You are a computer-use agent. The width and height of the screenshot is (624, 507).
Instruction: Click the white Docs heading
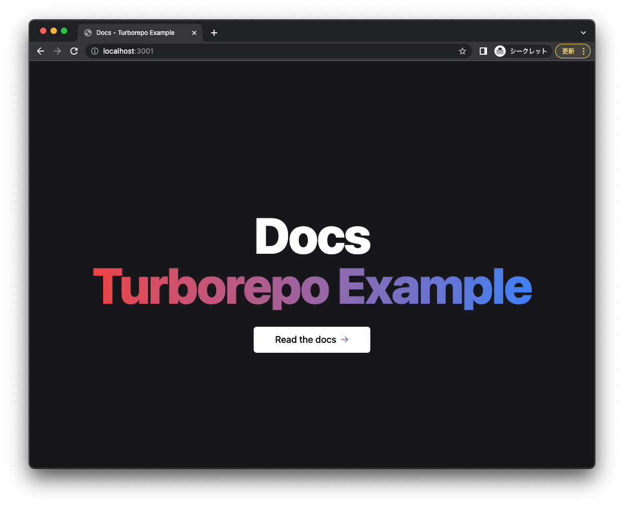tap(313, 237)
